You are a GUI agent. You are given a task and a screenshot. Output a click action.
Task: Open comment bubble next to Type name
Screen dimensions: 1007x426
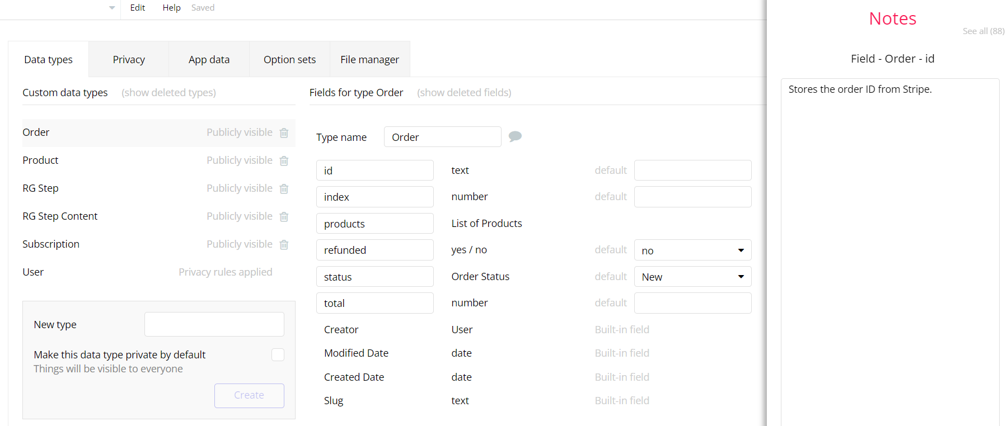pos(515,136)
